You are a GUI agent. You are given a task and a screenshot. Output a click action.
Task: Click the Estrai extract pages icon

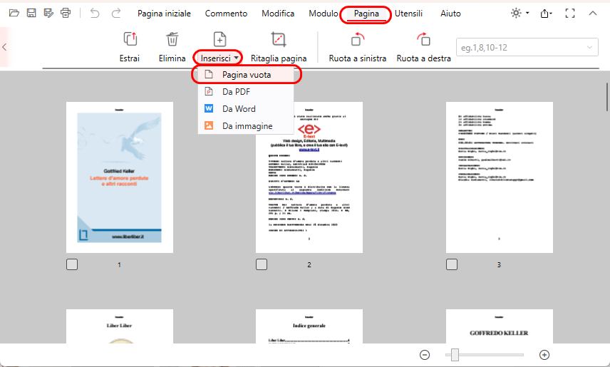pos(130,39)
